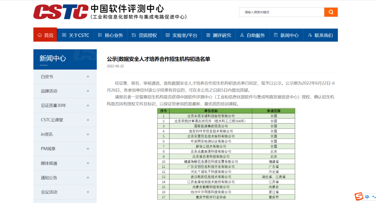The height and width of the screenshot is (203, 376).
Task: Click the document icon beside 新闻中心
Action: click(276, 35)
